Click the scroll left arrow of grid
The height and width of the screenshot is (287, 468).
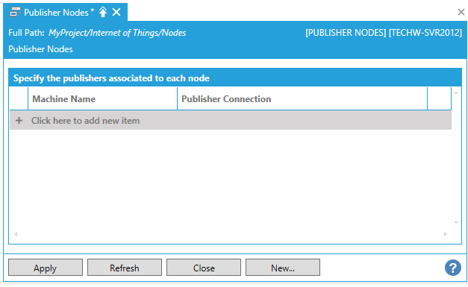point(16,234)
